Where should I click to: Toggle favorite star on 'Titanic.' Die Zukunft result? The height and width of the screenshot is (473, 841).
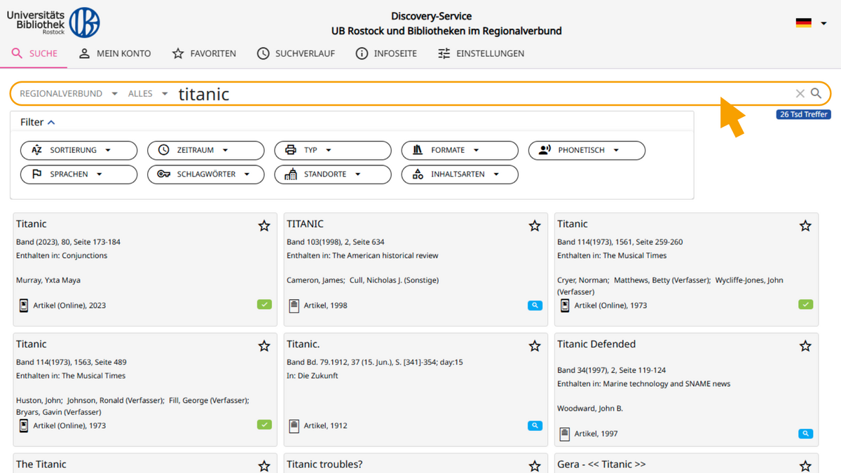click(x=535, y=345)
